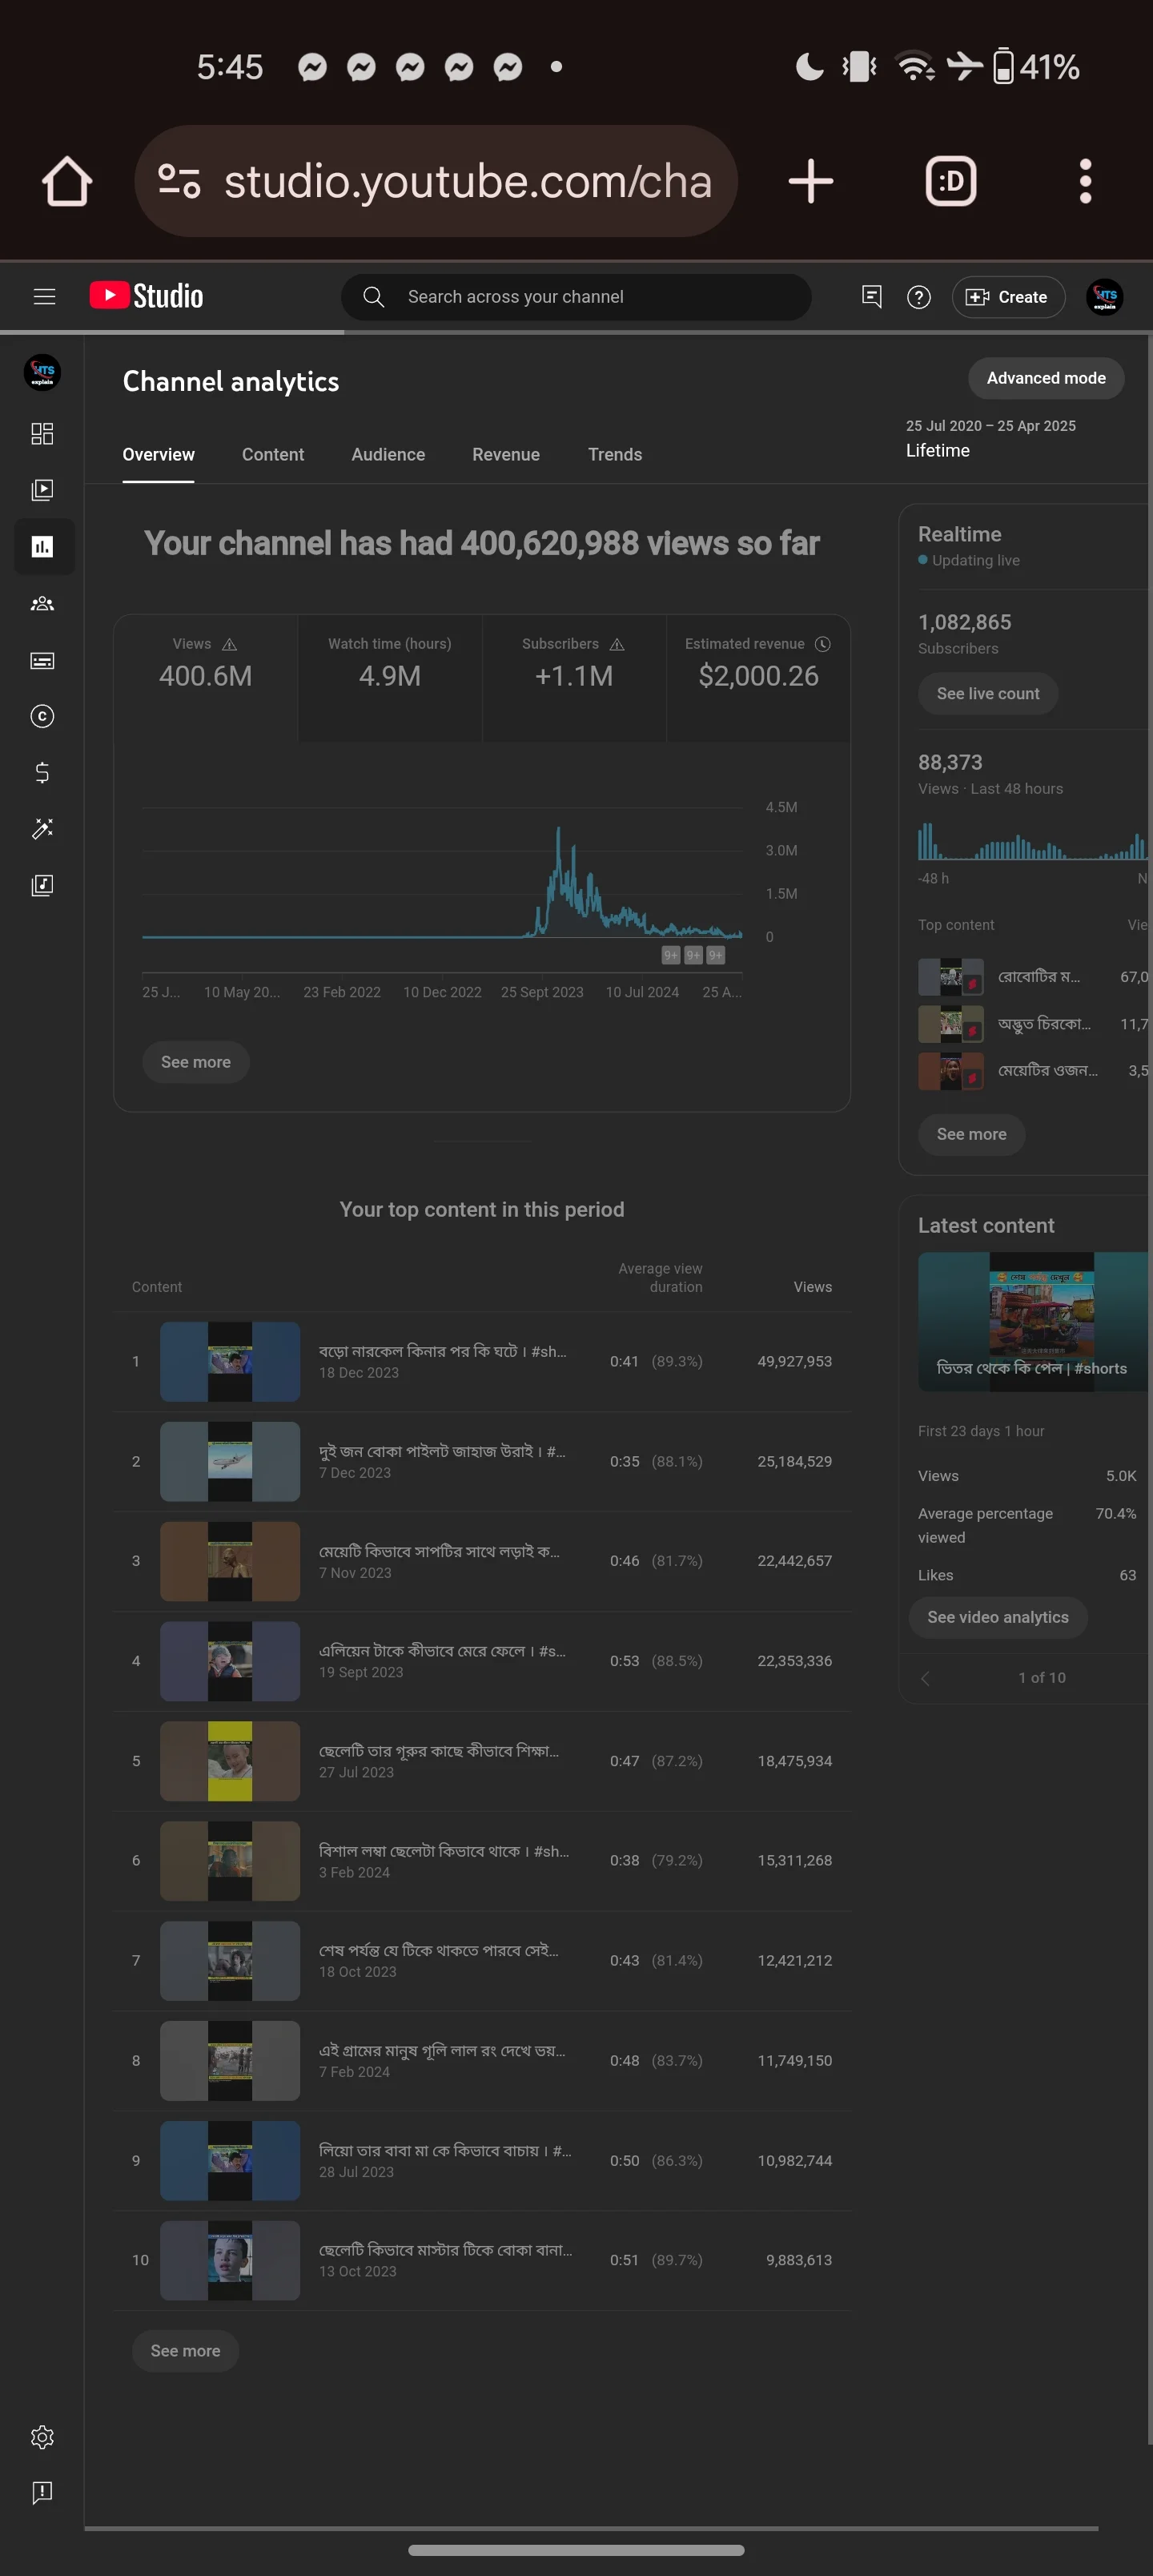1153x2576 pixels.
Task: Click See live count button
Action: click(988, 694)
